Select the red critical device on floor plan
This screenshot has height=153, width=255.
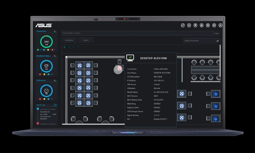(x=119, y=68)
